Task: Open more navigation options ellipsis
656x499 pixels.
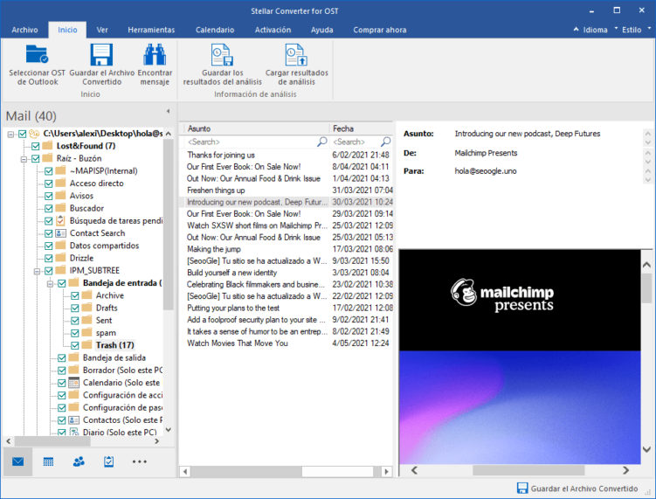Action: (x=139, y=461)
